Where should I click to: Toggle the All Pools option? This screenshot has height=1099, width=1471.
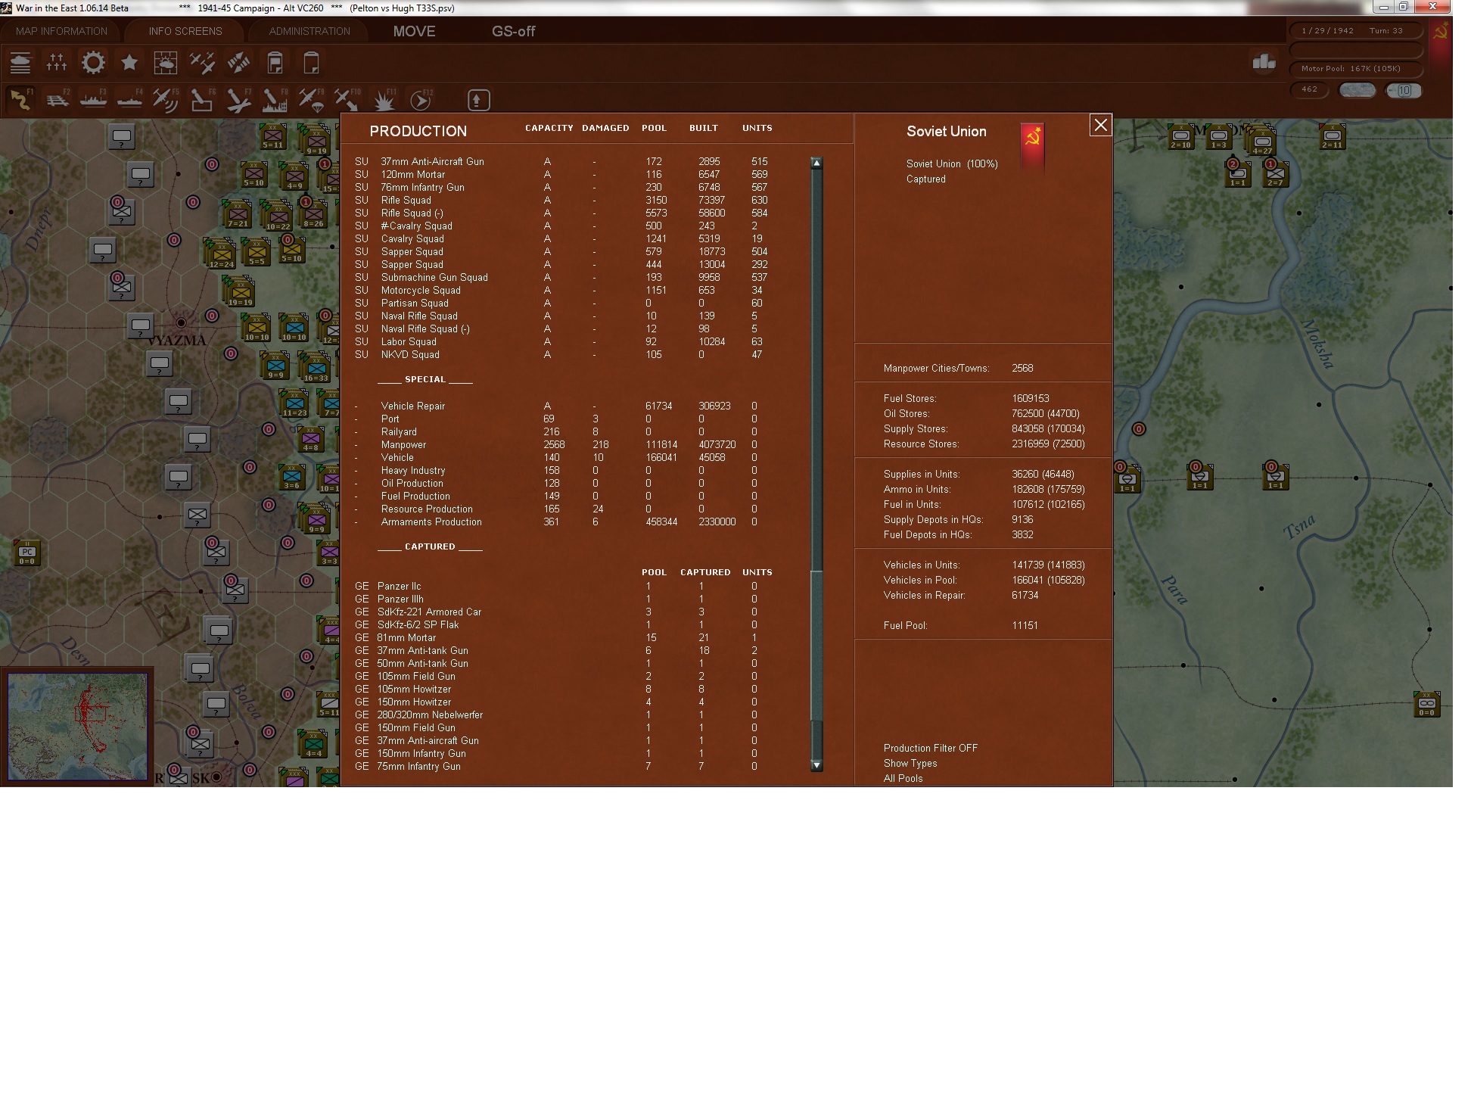(x=903, y=778)
